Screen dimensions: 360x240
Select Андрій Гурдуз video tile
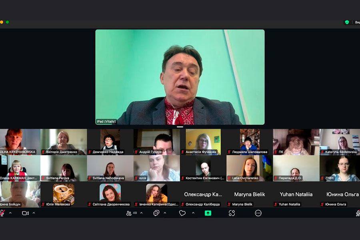click(157, 142)
